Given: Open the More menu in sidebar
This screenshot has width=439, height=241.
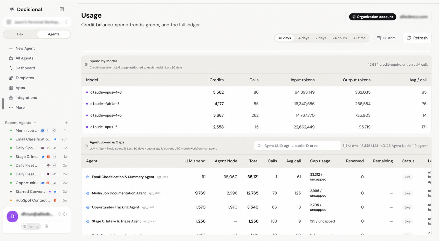Looking at the screenshot, I should [x=20, y=107].
